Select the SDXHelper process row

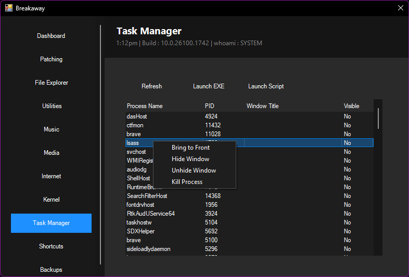tap(249, 231)
